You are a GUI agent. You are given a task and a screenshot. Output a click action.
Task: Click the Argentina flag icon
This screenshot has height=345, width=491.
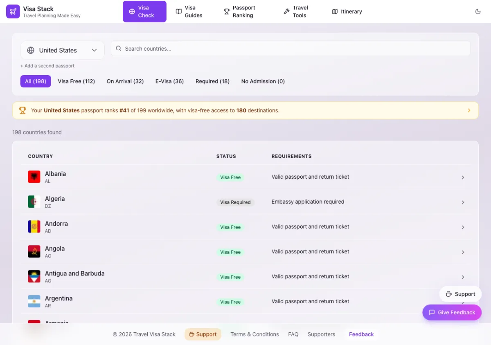pyautogui.click(x=34, y=302)
